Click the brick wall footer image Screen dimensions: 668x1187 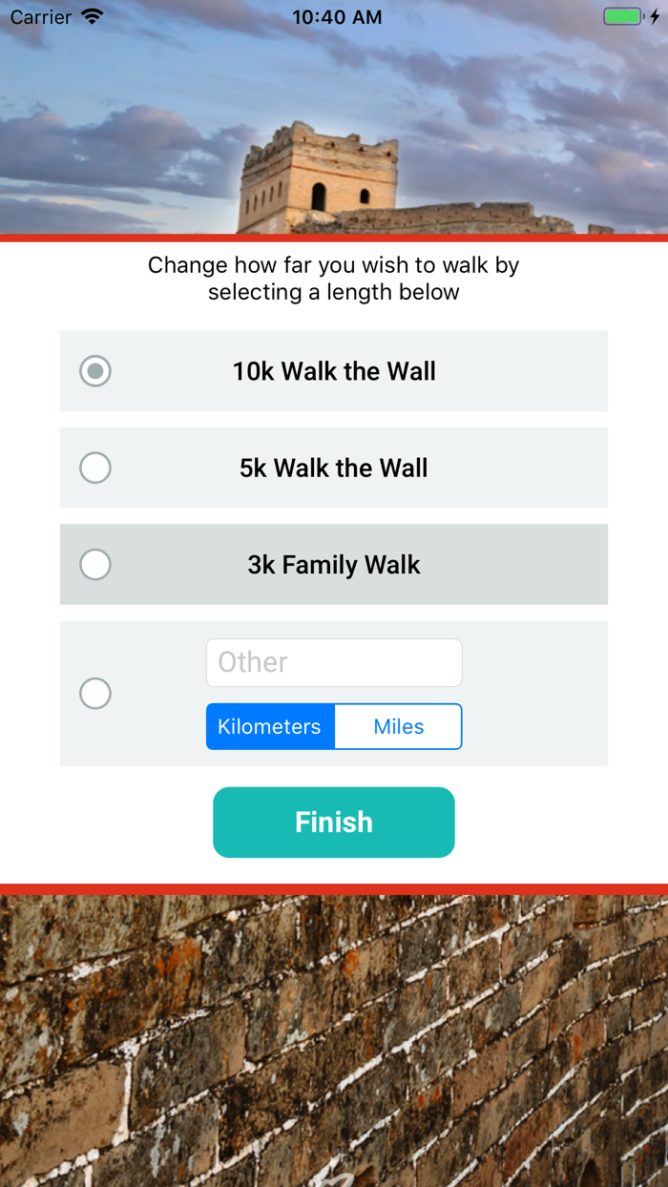coord(334,1040)
